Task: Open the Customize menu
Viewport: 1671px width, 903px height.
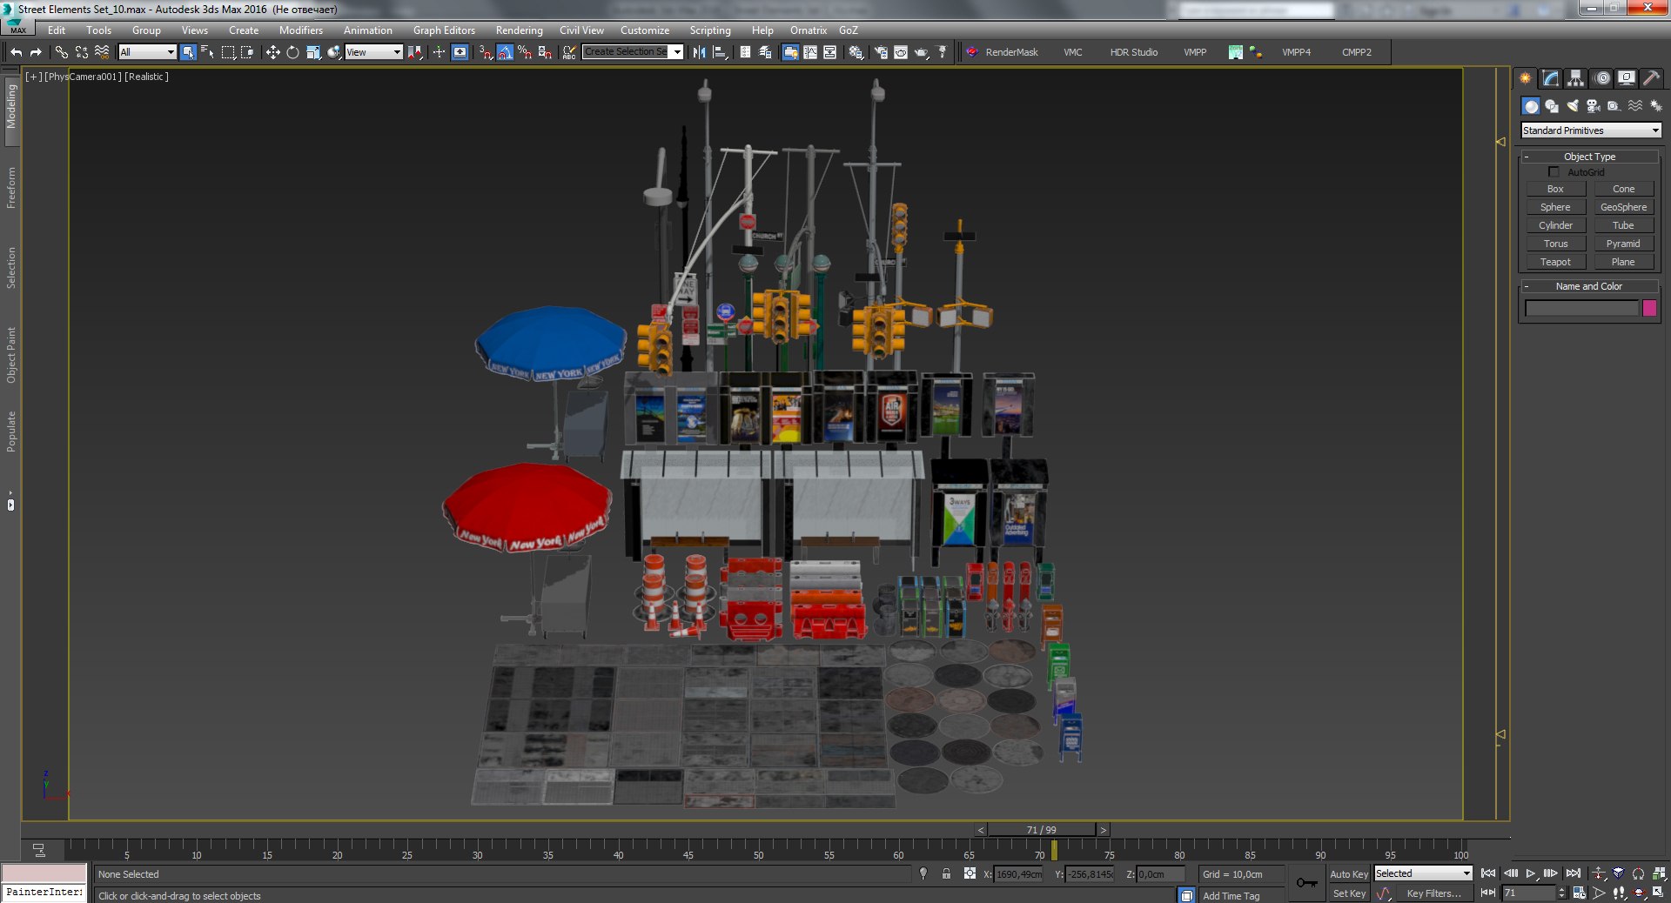Action: pyautogui.click(x=645, y=30)
